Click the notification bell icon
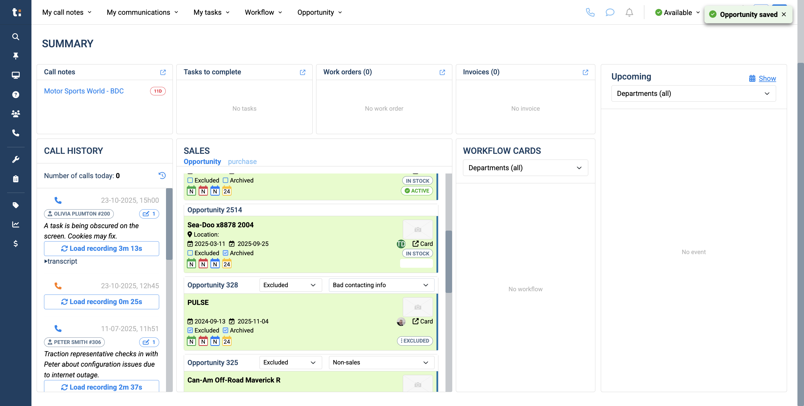The width and height of the screenshot is (804, 406). coord(629,13)
